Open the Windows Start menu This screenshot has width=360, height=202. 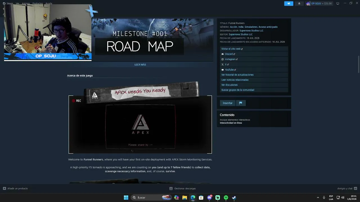[126, 198]
